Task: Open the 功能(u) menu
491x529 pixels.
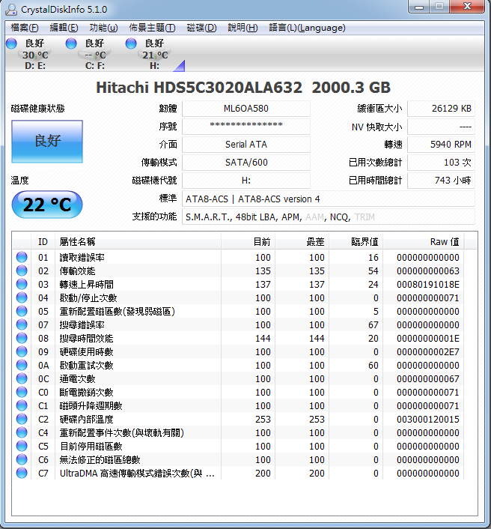Action: coord(103,28)
